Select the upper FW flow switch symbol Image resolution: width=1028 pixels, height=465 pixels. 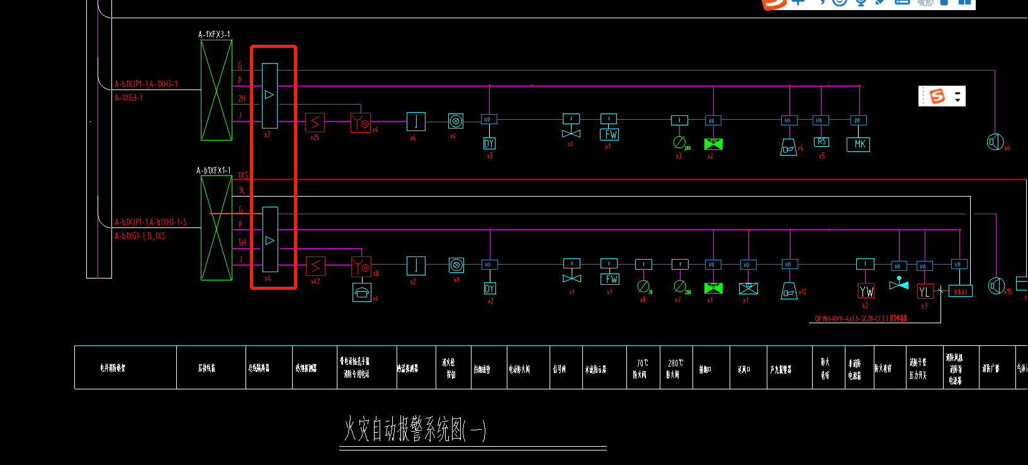[610, 134]
